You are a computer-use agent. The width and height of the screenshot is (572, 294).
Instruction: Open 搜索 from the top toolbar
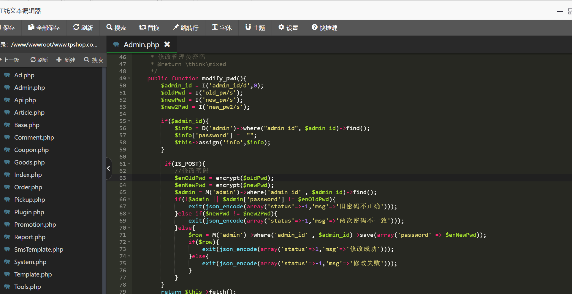pos(120,28)
